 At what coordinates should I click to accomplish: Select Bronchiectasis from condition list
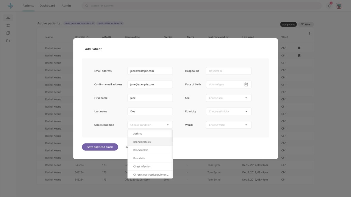[x=149, y=142]
